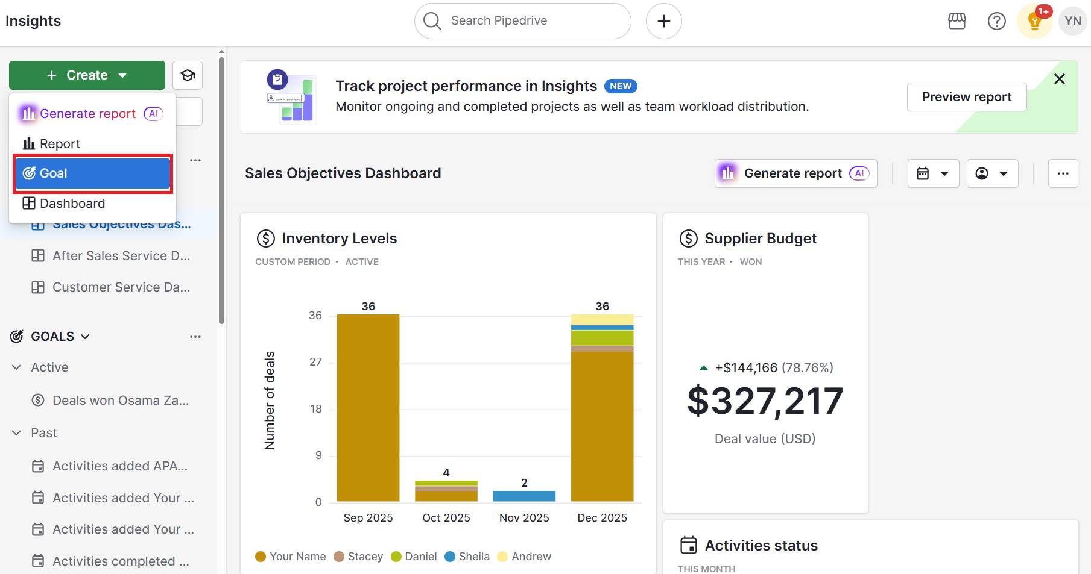This screenshot has height=574, width=1091.
Task: Click Generate report button in dashboard header
Action: [x=795, y=173]
